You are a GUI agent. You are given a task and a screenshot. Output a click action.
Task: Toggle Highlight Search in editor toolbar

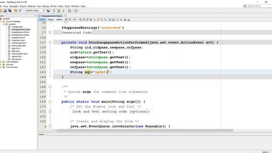(91, 20)
